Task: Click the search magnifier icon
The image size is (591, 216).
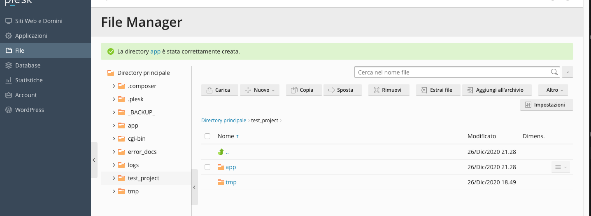Action: tap(554, 72)
